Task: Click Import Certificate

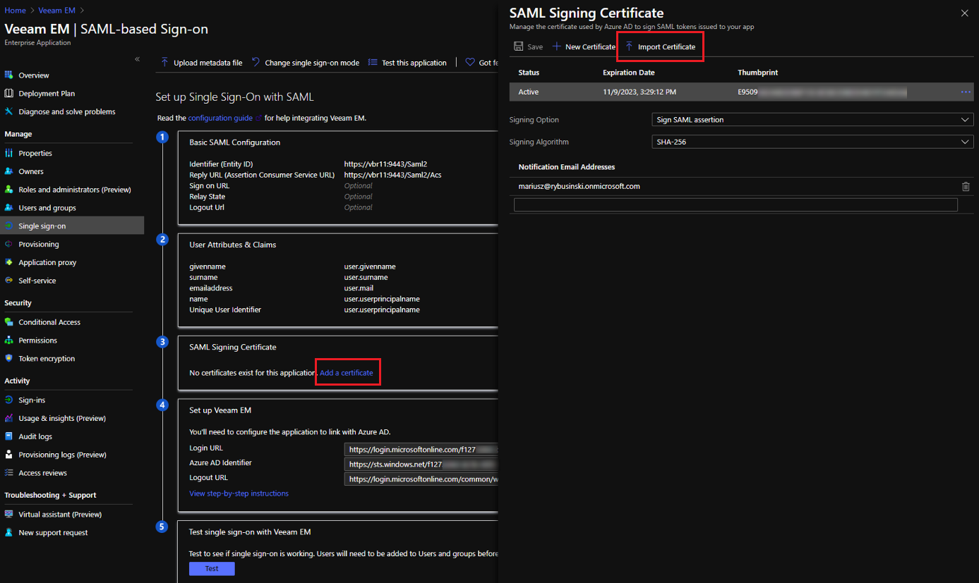Action: pyautogui.click(x=660, y=47)
